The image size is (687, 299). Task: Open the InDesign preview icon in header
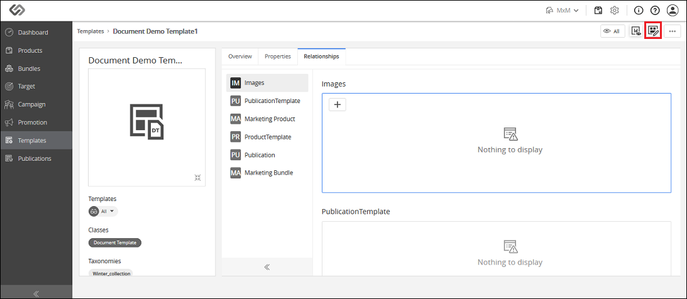coord(635,31)
